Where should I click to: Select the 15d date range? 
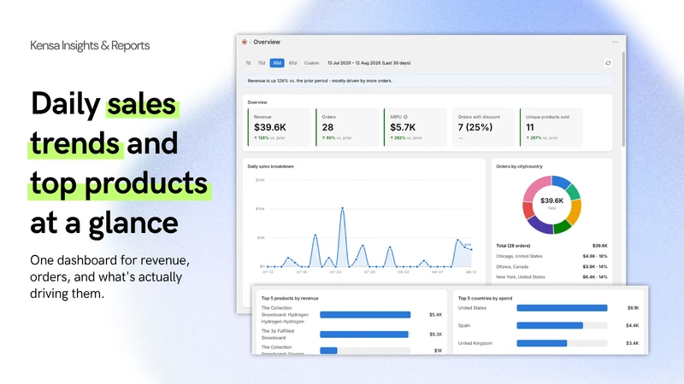tap(262, 63)
